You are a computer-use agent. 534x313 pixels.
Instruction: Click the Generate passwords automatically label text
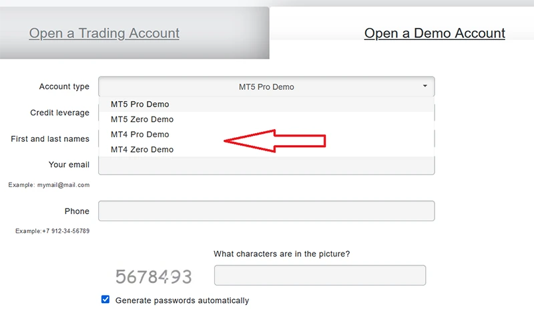pos(182,300)
